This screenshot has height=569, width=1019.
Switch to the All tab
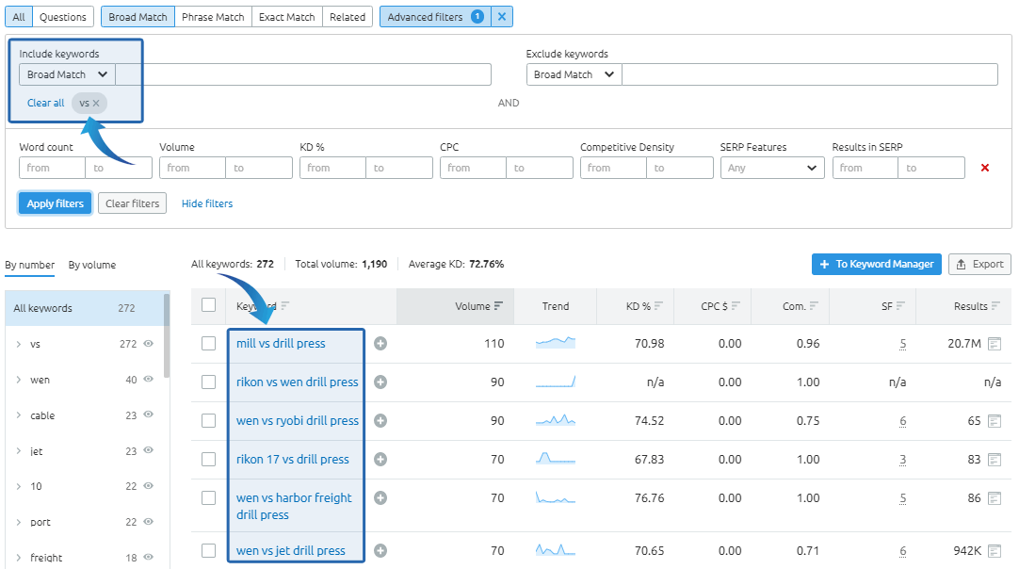coord(19,17)
